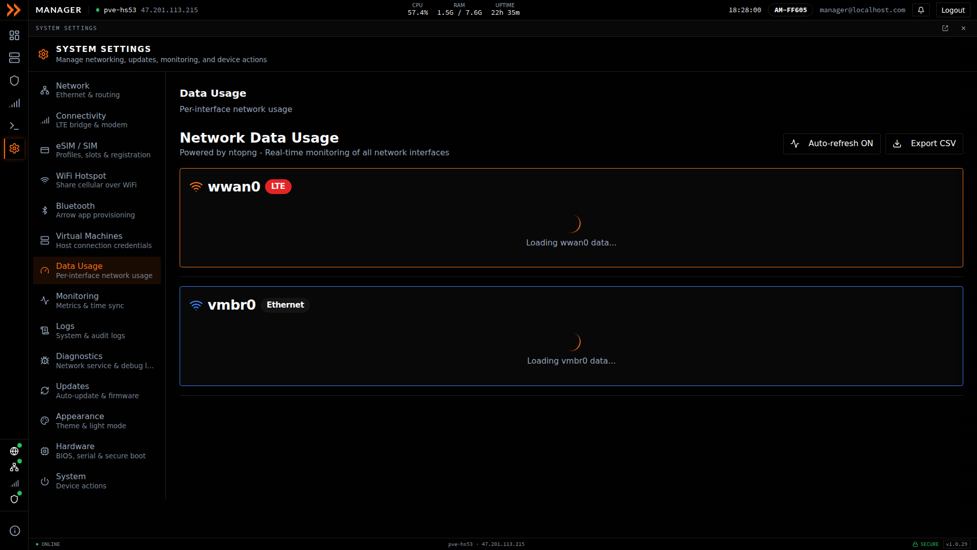Image resolution: width=977 pixels, height=550 pixels.
Task: Click the shield status icon near rail bottom
Action: click(x=14, y=499)
